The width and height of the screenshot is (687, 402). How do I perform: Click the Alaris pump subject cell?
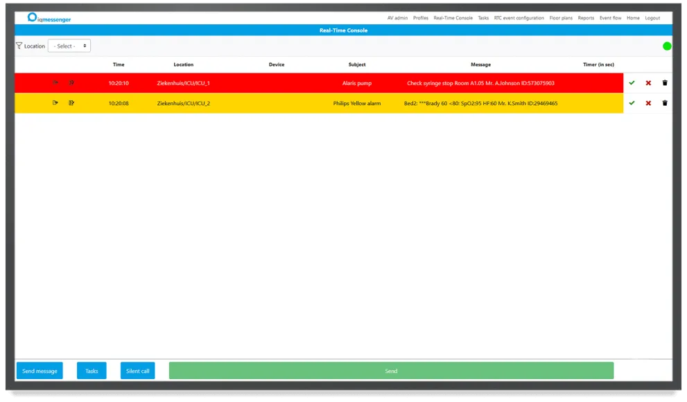(x=357, y=83)
